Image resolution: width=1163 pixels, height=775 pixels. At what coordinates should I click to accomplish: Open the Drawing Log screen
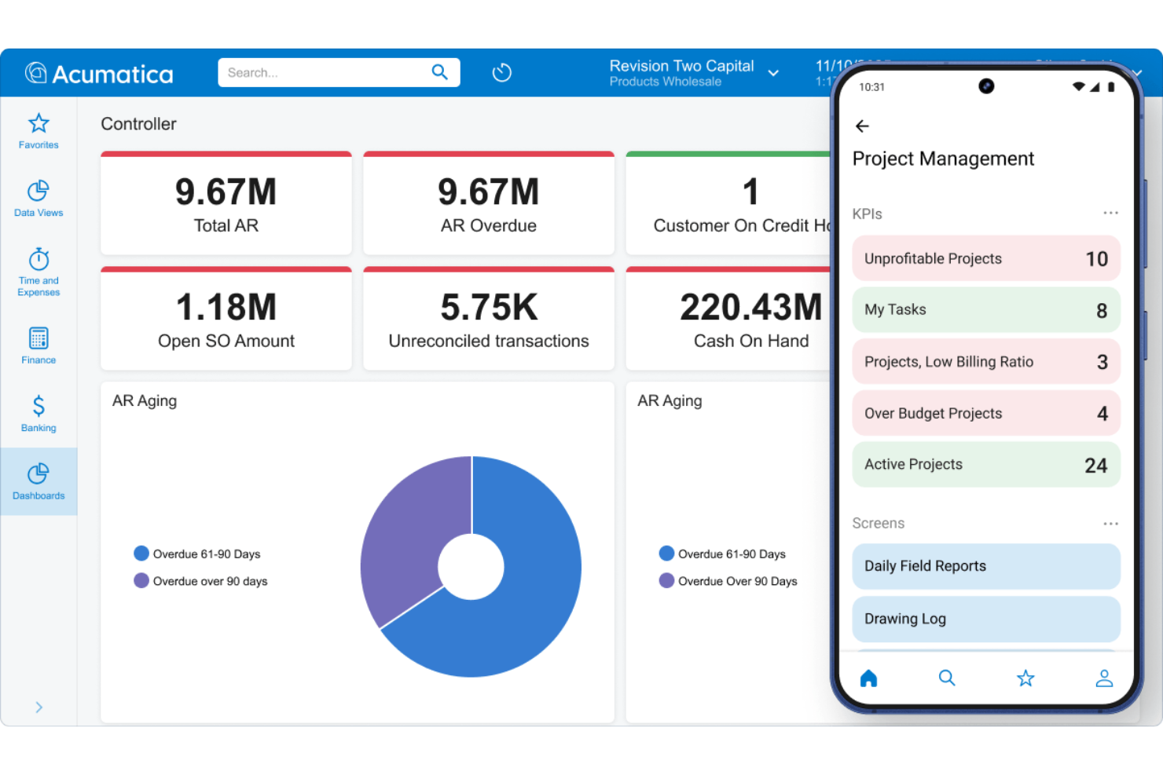[x=985, y=619]
